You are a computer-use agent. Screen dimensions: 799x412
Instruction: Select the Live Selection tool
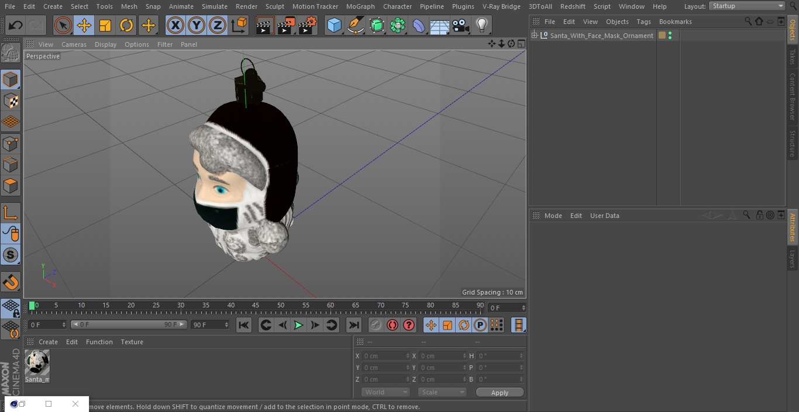(63, 25)
